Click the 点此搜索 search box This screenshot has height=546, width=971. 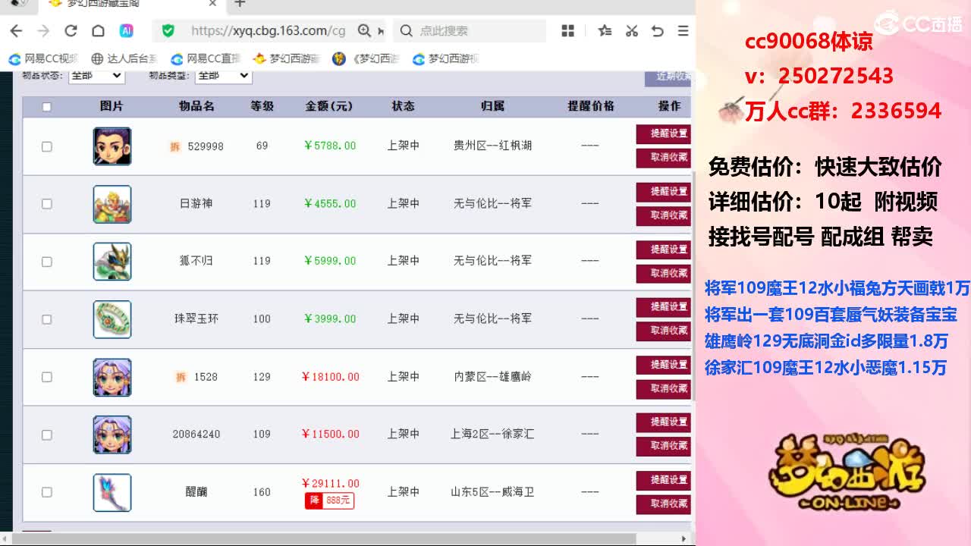click(470, 31)
